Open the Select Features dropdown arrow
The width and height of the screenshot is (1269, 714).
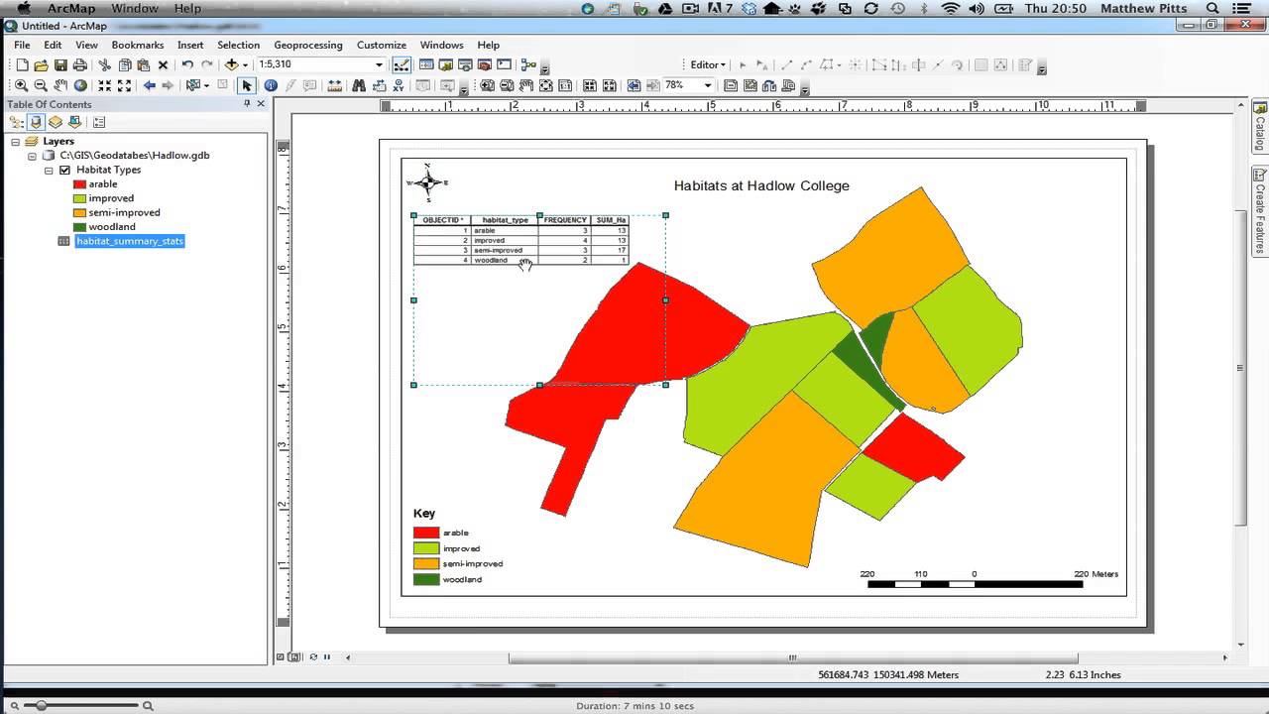(x=207, y=86)
